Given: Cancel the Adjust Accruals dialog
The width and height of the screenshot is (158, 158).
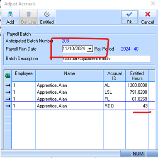Looking at the screenshot, I should [148, 17].
